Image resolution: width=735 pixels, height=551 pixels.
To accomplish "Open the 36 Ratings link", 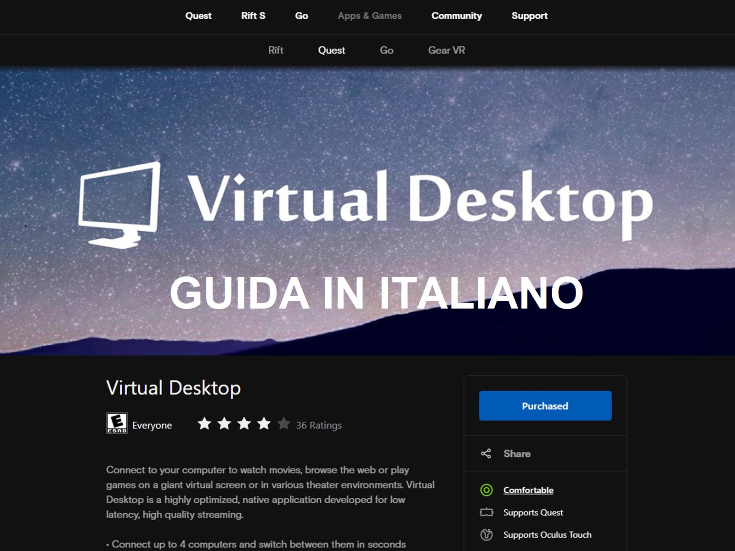I will (x=319, y=425).
